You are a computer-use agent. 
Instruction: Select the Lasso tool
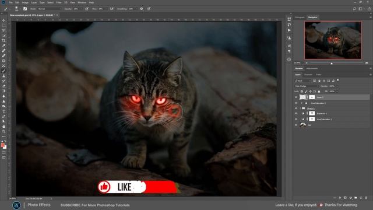coord(3,30)
